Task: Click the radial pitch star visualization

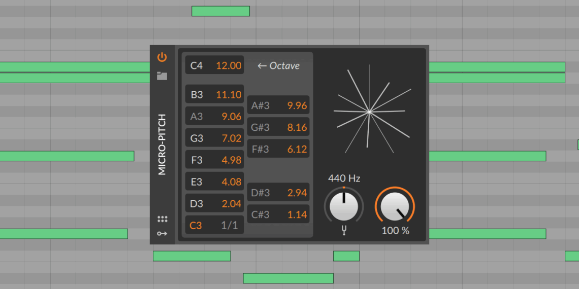Action: point(370,111)
